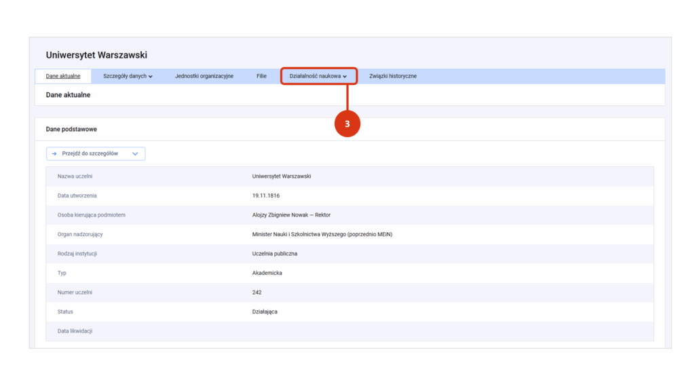Image resolution: width=695 pixels, height=391 pixels.
Task: Click the Dane podstawowe section header
Action: pyautogui.click(x=72, y=128)
